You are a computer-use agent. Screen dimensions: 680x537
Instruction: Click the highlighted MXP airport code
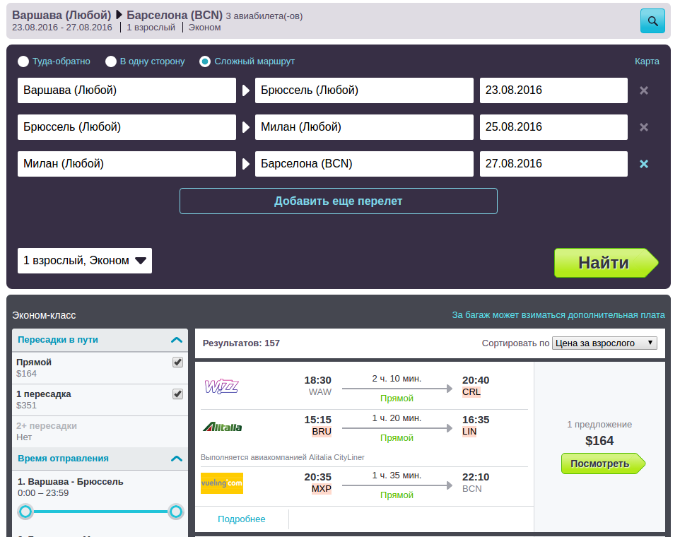click(322, 489)
